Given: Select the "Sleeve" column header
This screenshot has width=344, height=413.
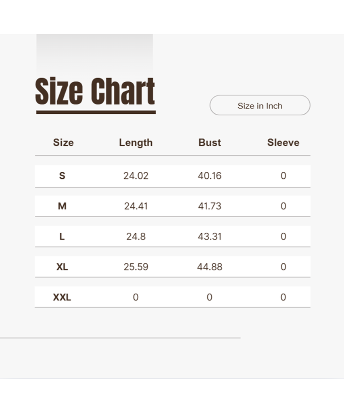Looking at the screenshot, I should coord(283,142).
